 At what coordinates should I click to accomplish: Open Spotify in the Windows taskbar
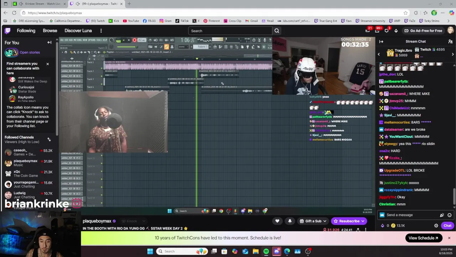(266, 251)
